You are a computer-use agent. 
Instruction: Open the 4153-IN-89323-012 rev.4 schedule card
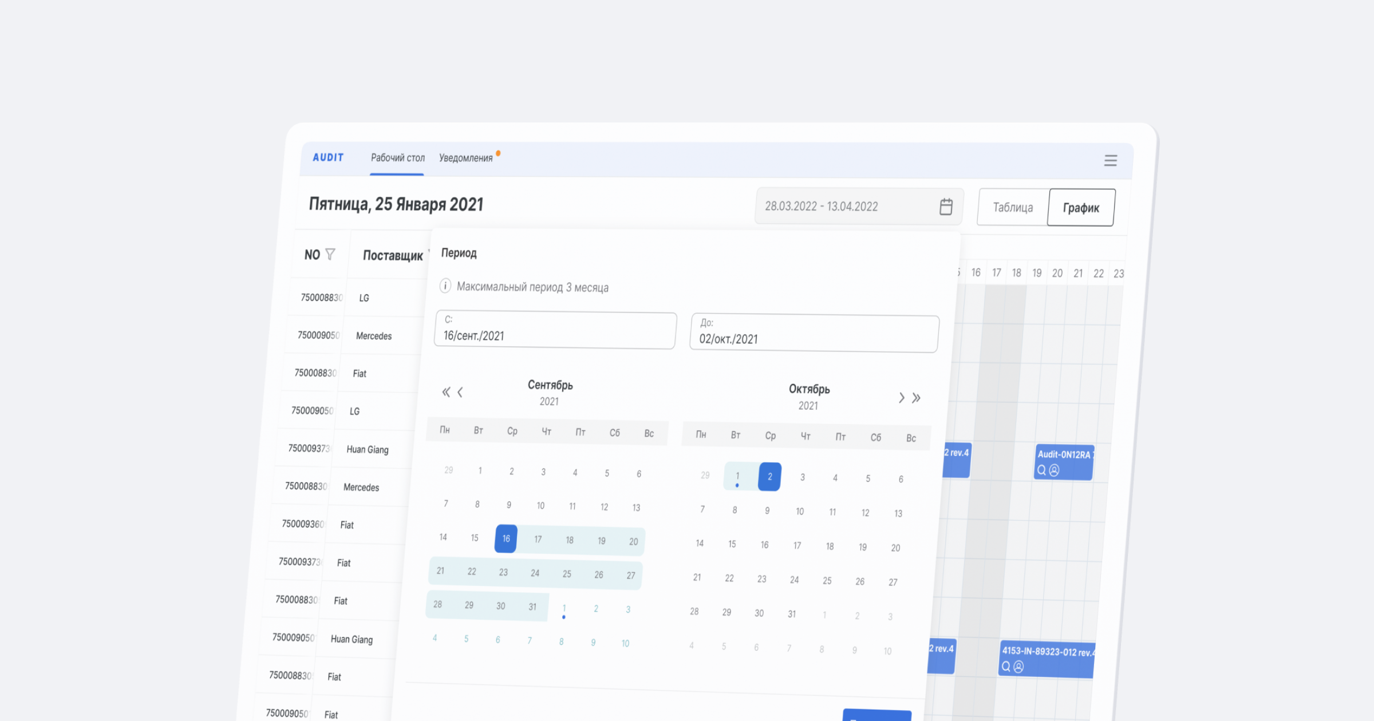[1047, 659]
